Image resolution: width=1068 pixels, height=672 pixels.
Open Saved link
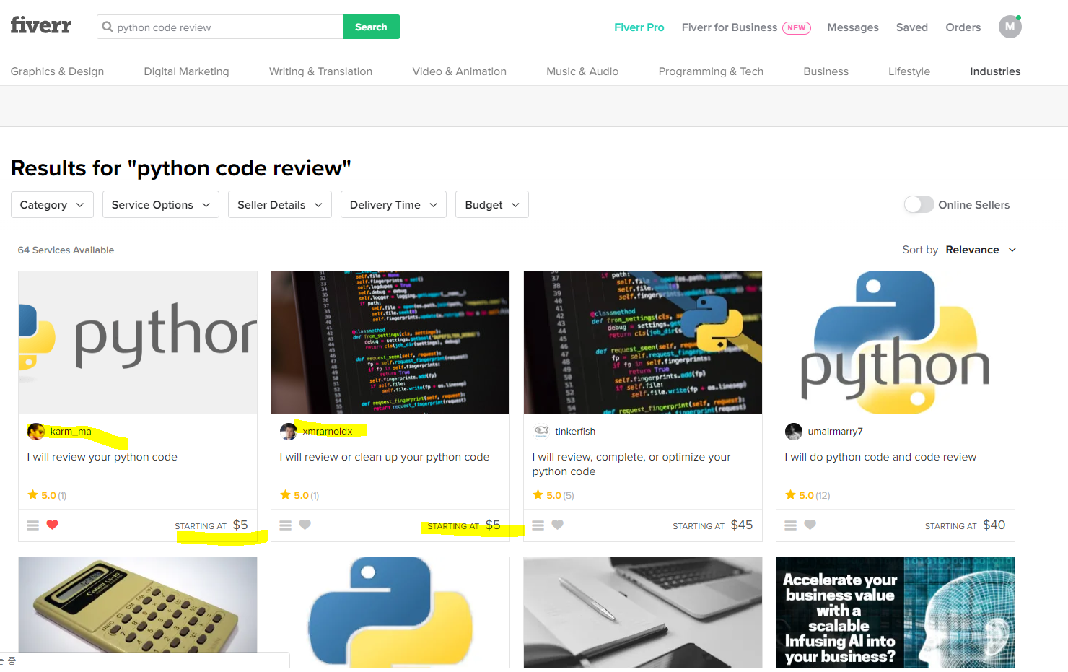[x=911, y=27]
